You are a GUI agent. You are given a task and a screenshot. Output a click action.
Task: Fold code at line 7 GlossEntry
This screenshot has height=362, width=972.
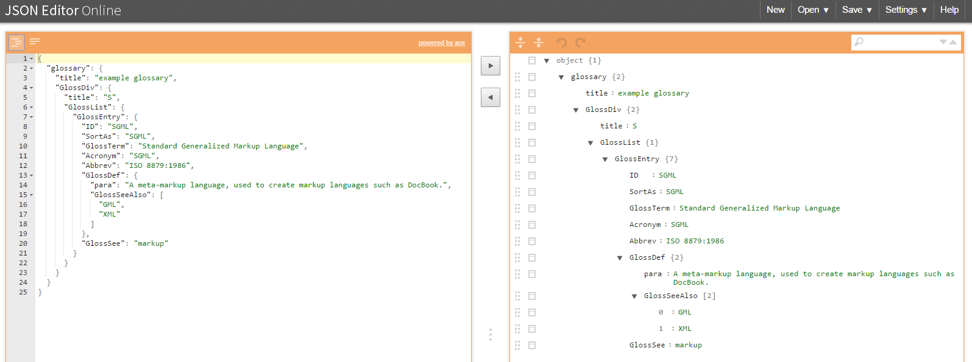point(32,117)
